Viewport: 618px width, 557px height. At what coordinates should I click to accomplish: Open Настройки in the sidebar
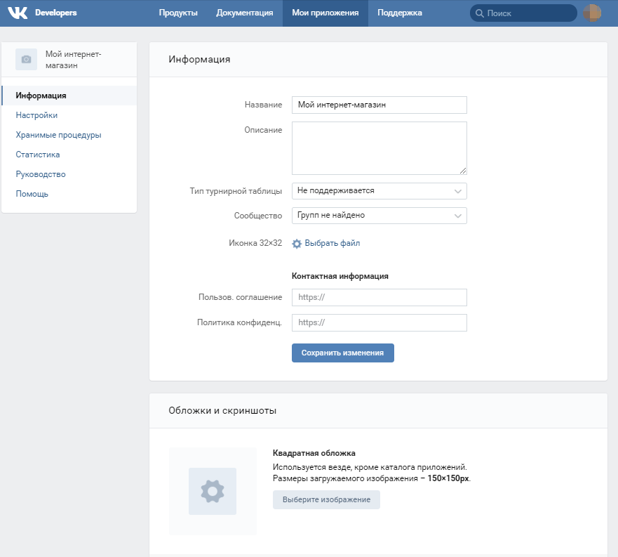pyautogui.click(x=36, y=115)
